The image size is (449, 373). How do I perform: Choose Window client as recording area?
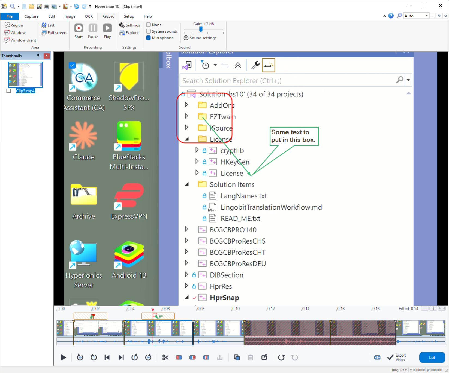pos(20,40)
